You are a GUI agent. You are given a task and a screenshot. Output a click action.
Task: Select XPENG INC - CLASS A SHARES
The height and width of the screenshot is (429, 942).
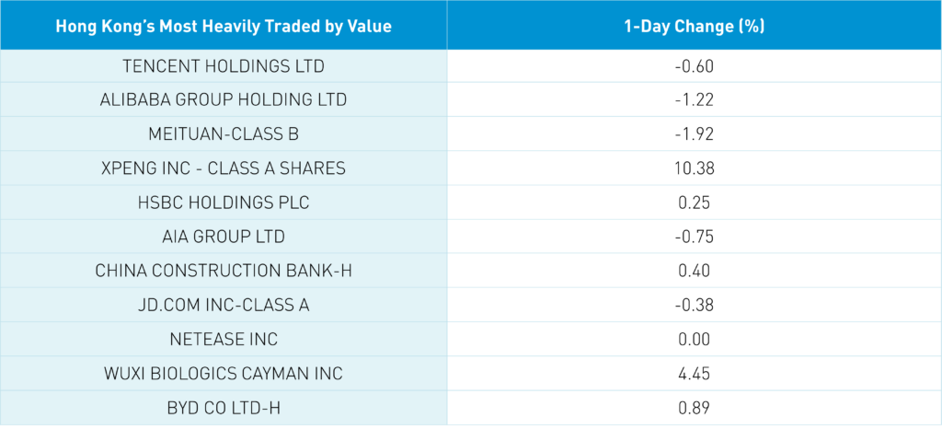pos(224,168)
